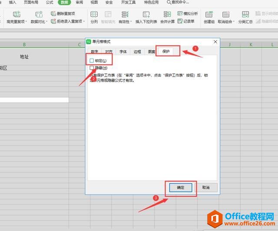Open the 审阅 ribbon tab
Image resolution: width=278 pixels, height=231 pixels.
[x=79, y=2]
